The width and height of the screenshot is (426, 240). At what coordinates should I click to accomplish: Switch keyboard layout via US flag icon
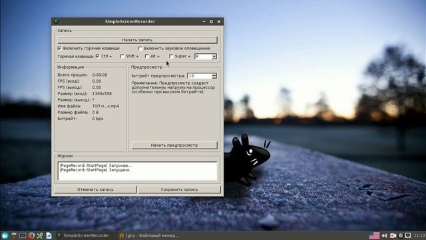pos(374,235)
